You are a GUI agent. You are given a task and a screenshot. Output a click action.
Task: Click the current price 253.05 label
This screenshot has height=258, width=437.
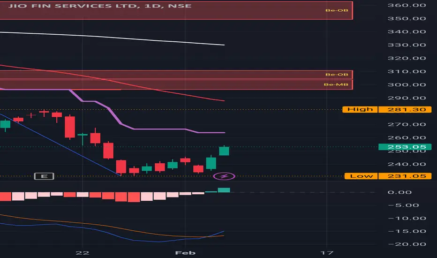pyautogui.click(x=405, y=147)
